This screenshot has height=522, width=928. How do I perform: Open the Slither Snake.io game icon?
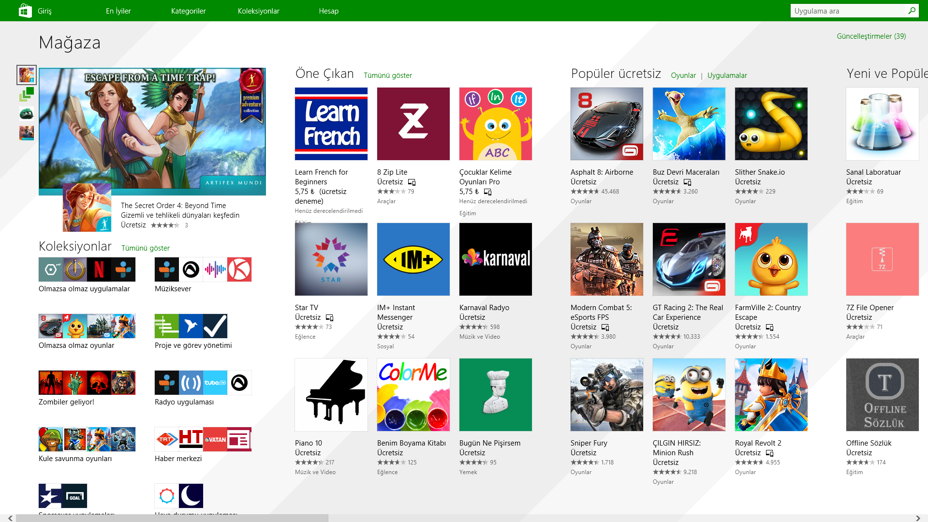coord(771,124)
